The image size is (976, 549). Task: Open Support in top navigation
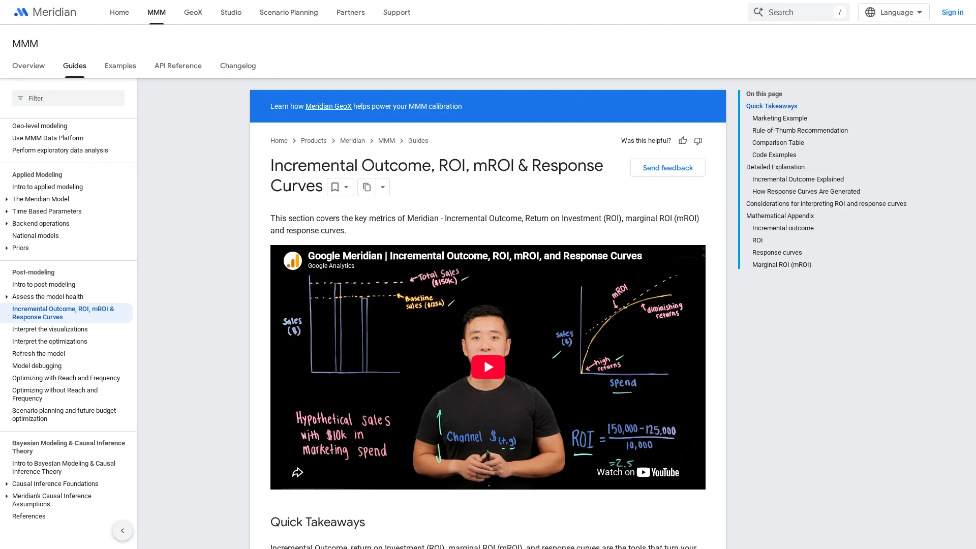tap(396, 12)
